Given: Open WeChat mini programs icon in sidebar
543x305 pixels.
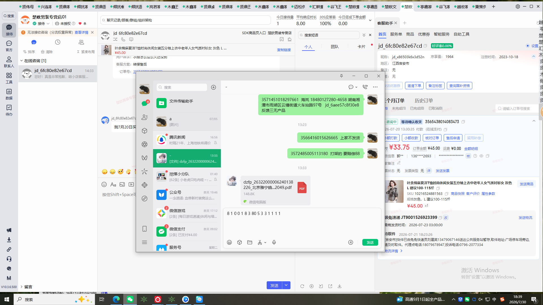Looking at the screenshot, I should [145, 199].
